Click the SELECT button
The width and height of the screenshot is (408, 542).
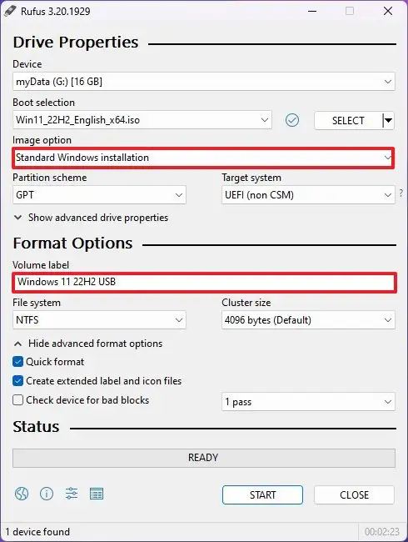pos(348,121)
